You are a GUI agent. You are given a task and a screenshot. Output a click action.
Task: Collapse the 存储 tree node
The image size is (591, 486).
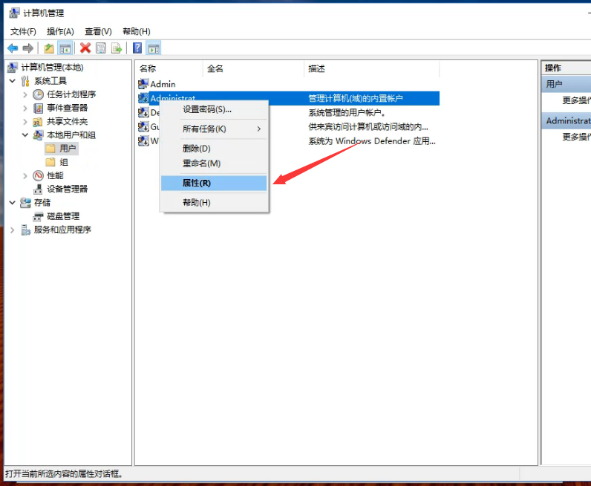(x=13, y=203)
